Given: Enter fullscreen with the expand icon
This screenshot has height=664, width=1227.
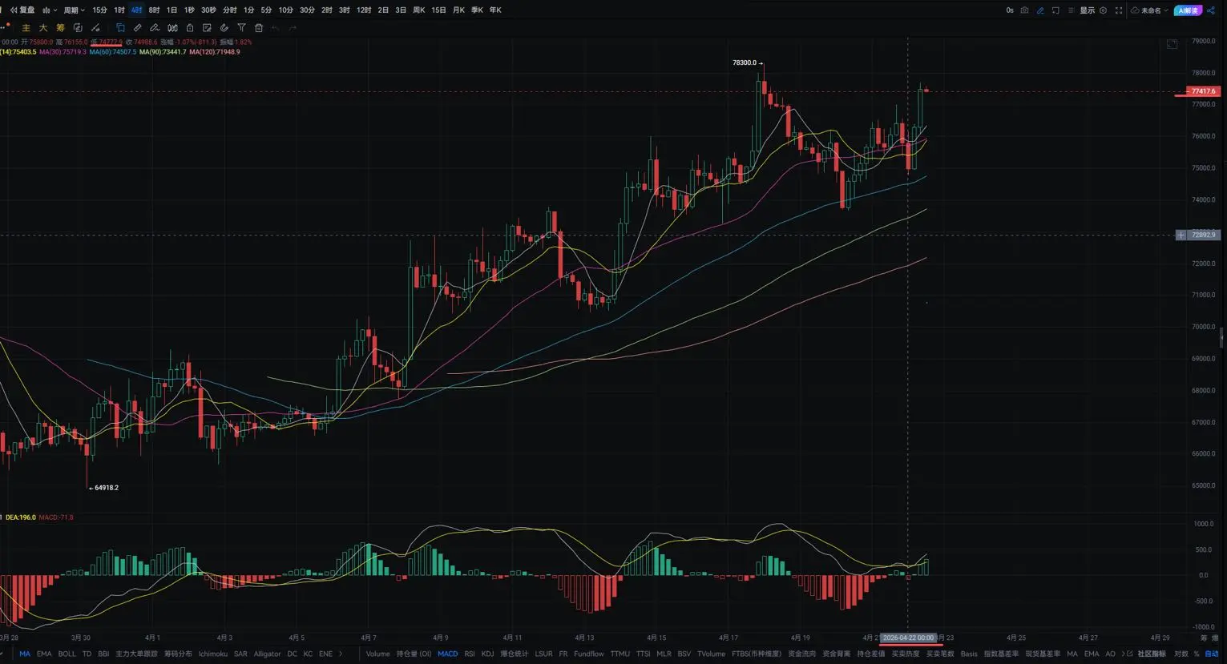Looking at the screenshot, I should coord(1119,10).
